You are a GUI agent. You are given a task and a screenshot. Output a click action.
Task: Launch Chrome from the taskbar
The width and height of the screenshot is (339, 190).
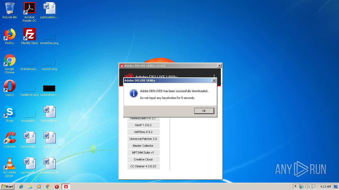[48, 187]
